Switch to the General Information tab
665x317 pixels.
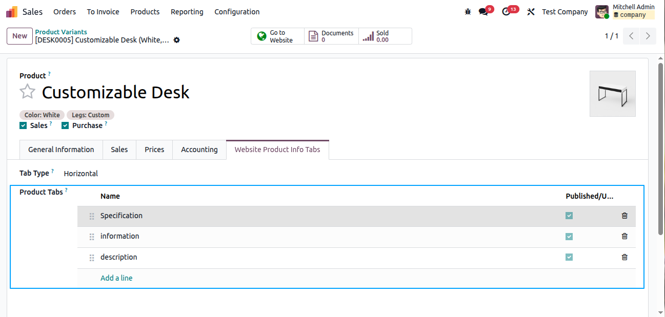(61, 150)
